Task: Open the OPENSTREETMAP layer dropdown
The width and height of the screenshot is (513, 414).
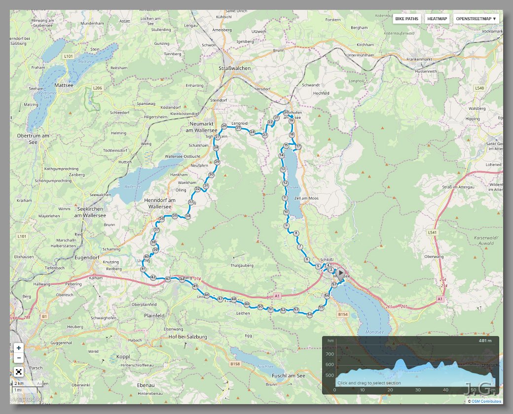Action: [476, 19]
